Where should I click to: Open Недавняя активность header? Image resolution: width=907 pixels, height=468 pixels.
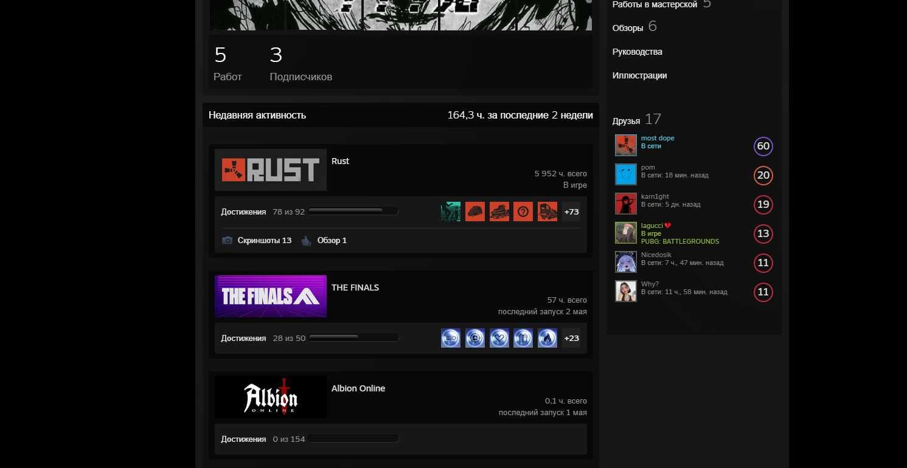click(x=257, y=115)
